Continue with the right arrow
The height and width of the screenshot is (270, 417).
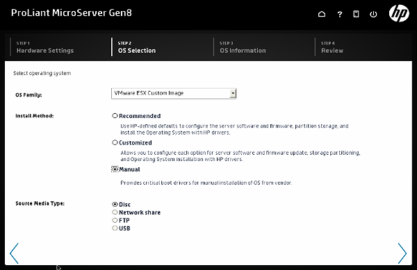402,253
